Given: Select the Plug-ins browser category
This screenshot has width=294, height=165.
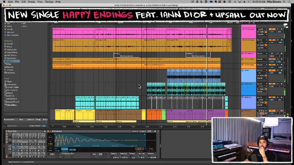Looking at the screenshot, I should point(10,61).
